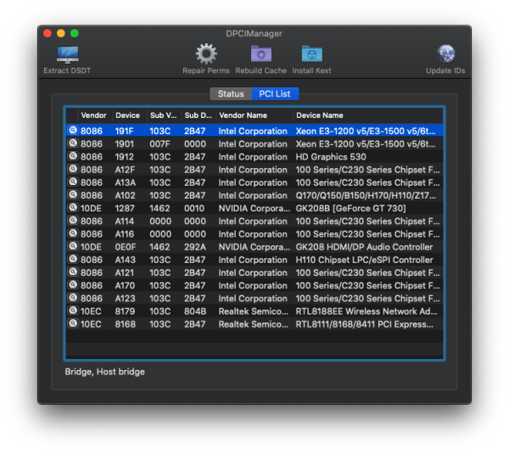The height and width of the screenshot is (454, 509).
Task: Click the lookup icon on RTL8188EE Wireless row
Action: (x=73, y=311)
